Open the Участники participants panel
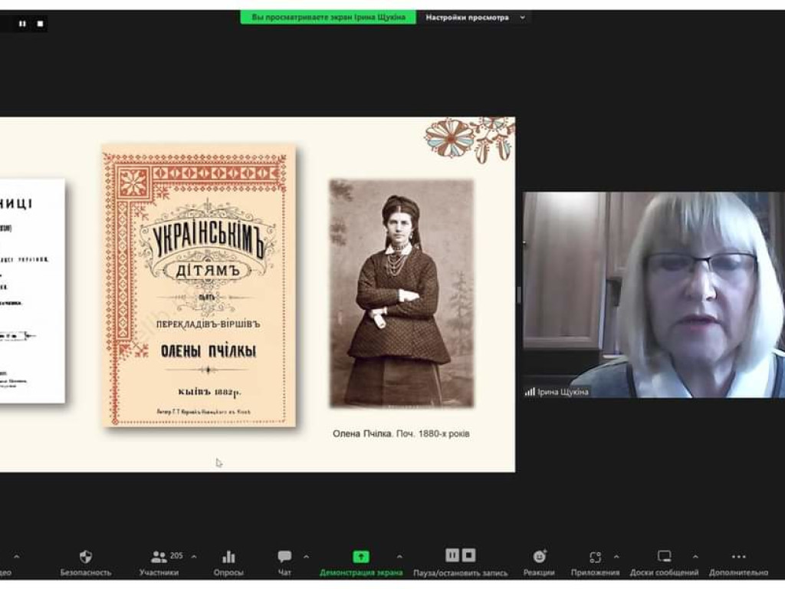 click(159, 557)
